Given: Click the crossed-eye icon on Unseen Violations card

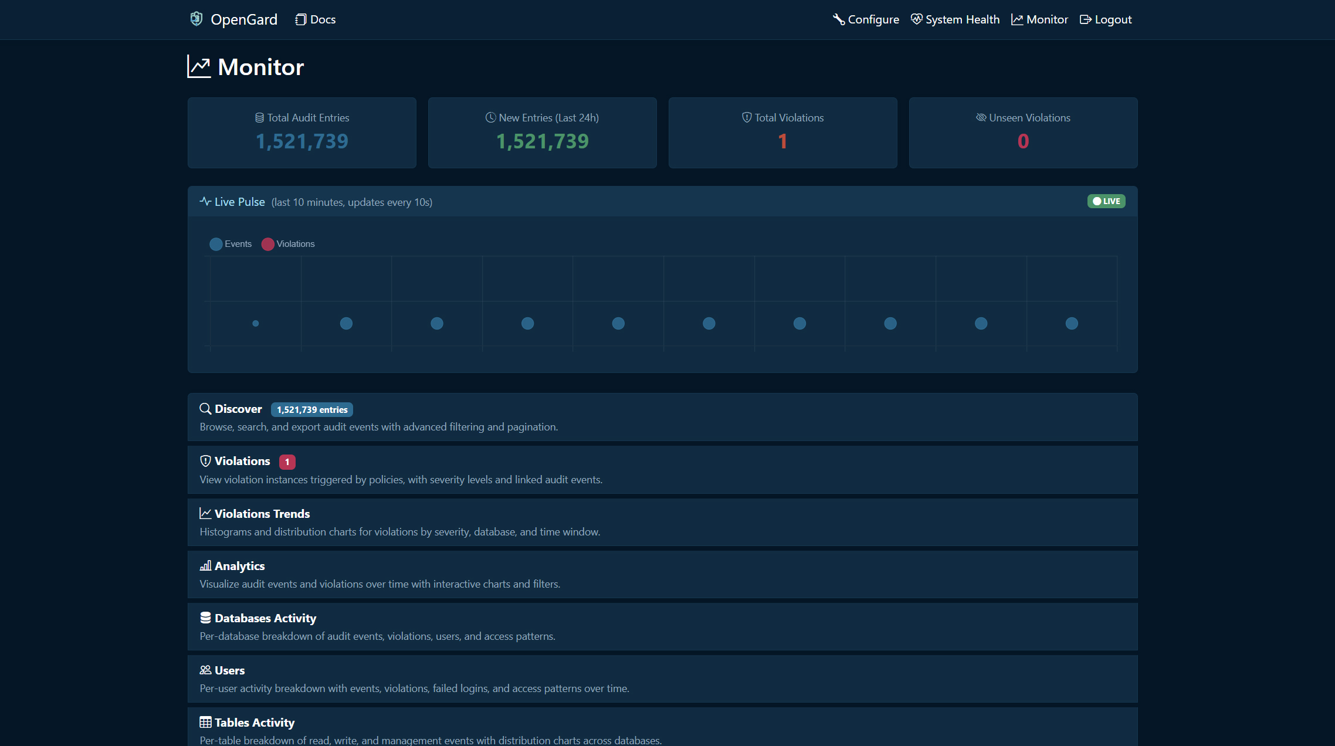Looking at the screenshot, I should (981, 117).
